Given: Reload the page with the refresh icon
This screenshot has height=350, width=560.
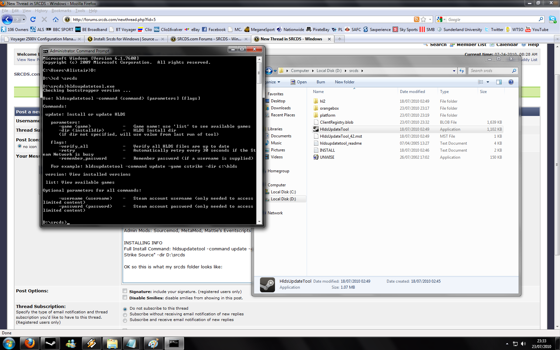Looking at the screenshot, I should click(x=33, y=19).
